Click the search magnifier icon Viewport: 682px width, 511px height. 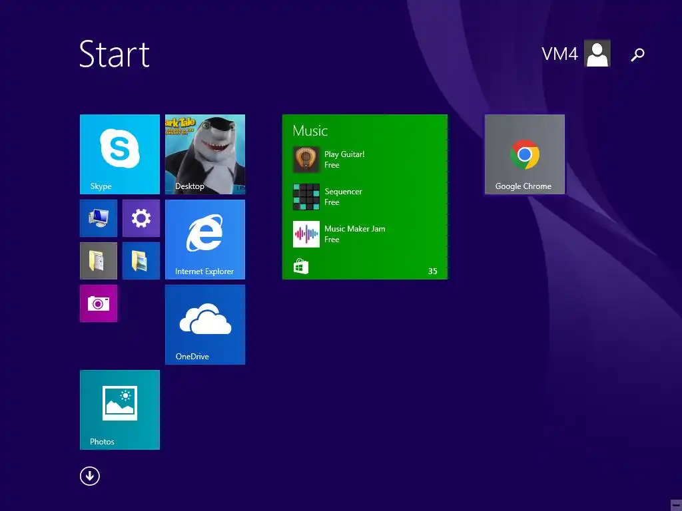(x=637, y=55)
